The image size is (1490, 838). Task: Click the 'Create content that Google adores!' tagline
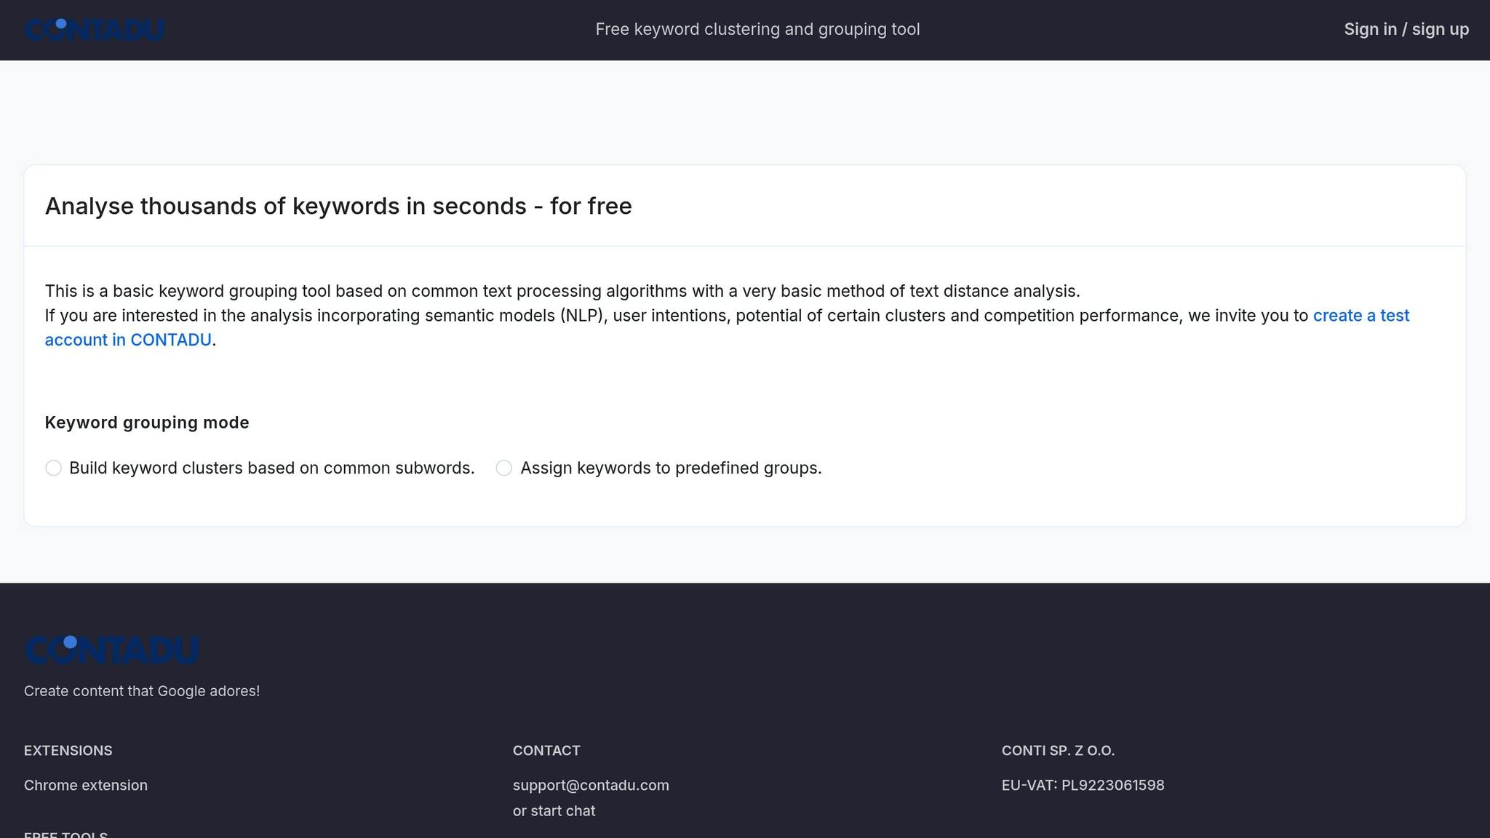pyautogui.click(x=142, y=691)
